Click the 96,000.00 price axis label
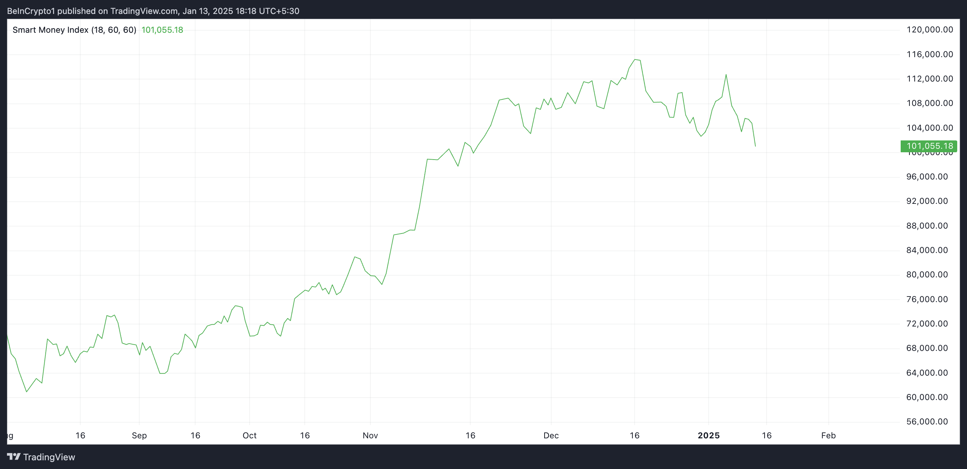967x469 pixels. pos(927,176)
